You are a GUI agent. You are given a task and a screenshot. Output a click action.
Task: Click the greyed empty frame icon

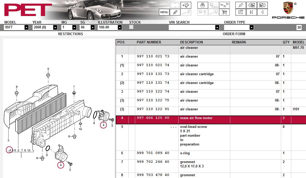(x=175, y=5)
